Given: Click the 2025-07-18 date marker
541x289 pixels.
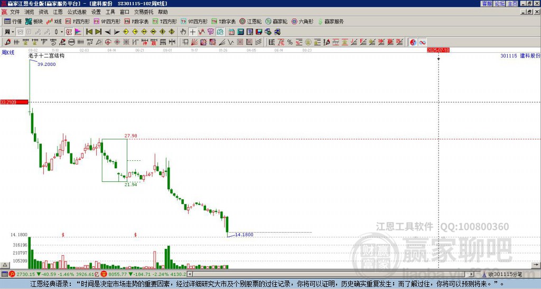Looking at the screenshot, I should (438, 50).
